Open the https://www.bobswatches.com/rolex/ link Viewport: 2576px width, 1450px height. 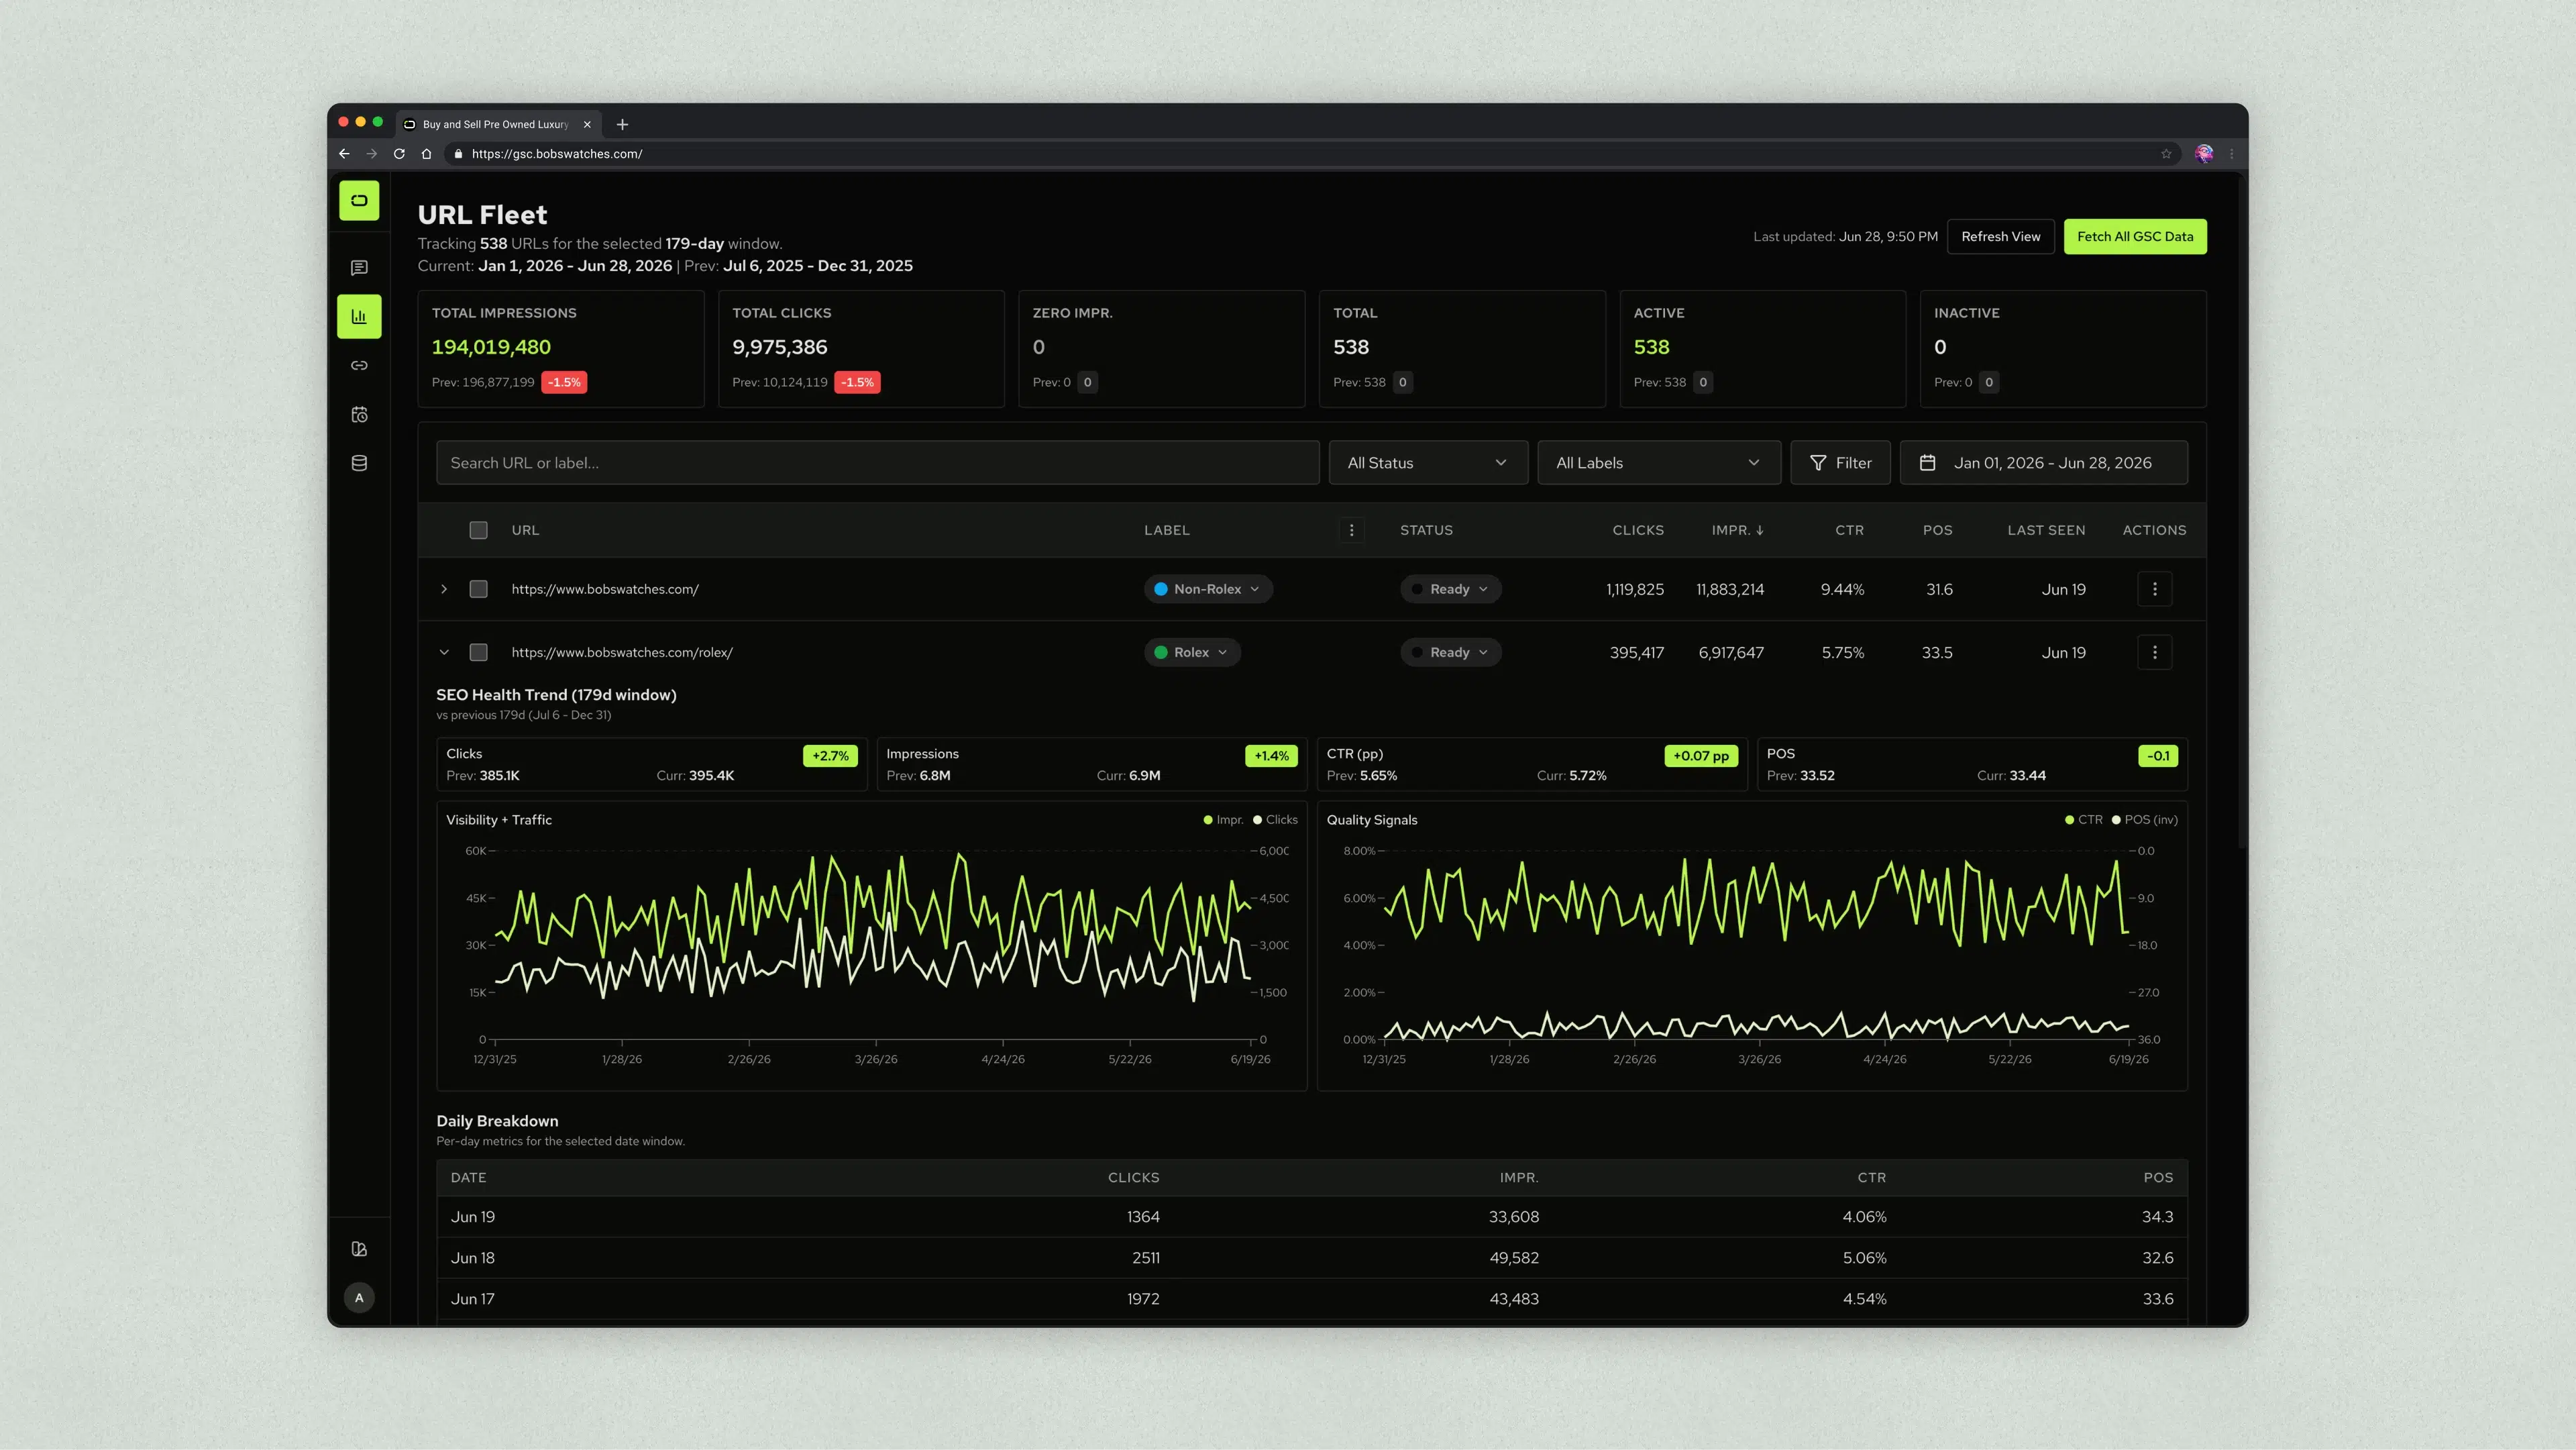pyautogui.click(x=622, y=652)
